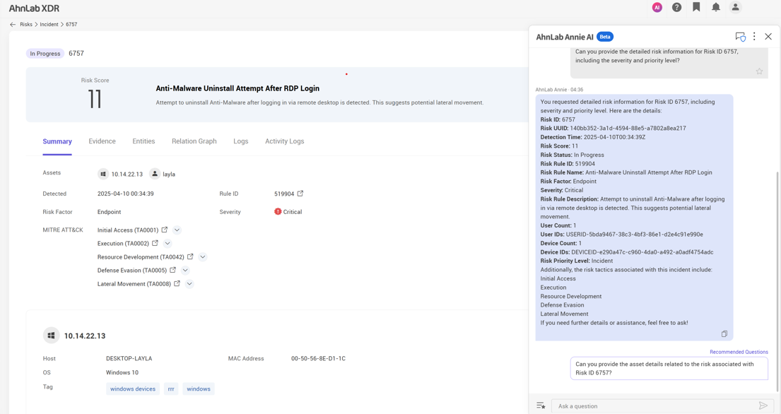The image size is (781, 414).
Task: Open the help question mark icon
Action: [676, 8]
